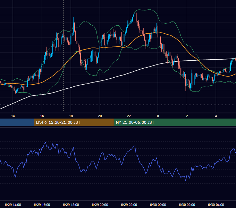The height and width of the screenshot is (208, 236).
Task: Click the 20 hour axis label
Action: 100,116
